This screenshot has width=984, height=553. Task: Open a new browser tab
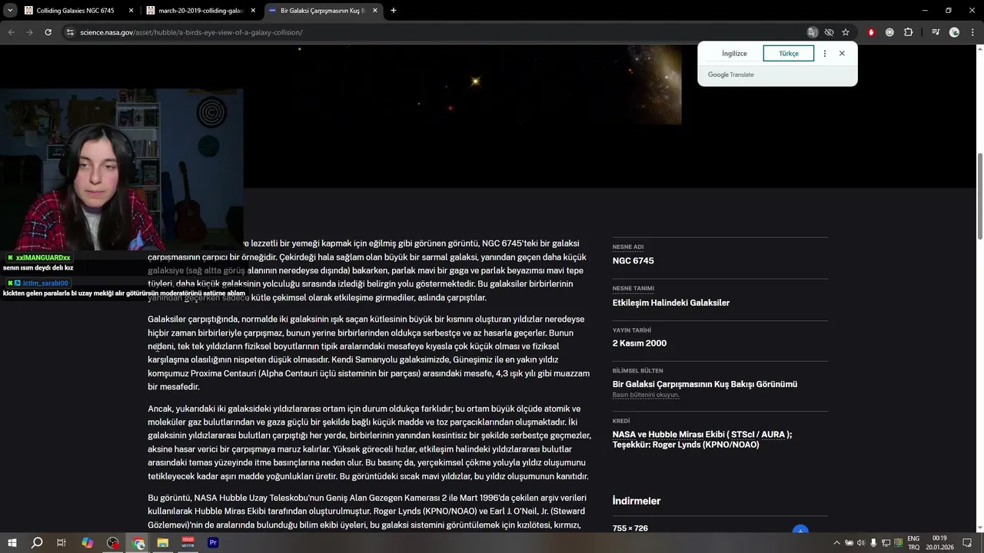click(x=394, y=11)
